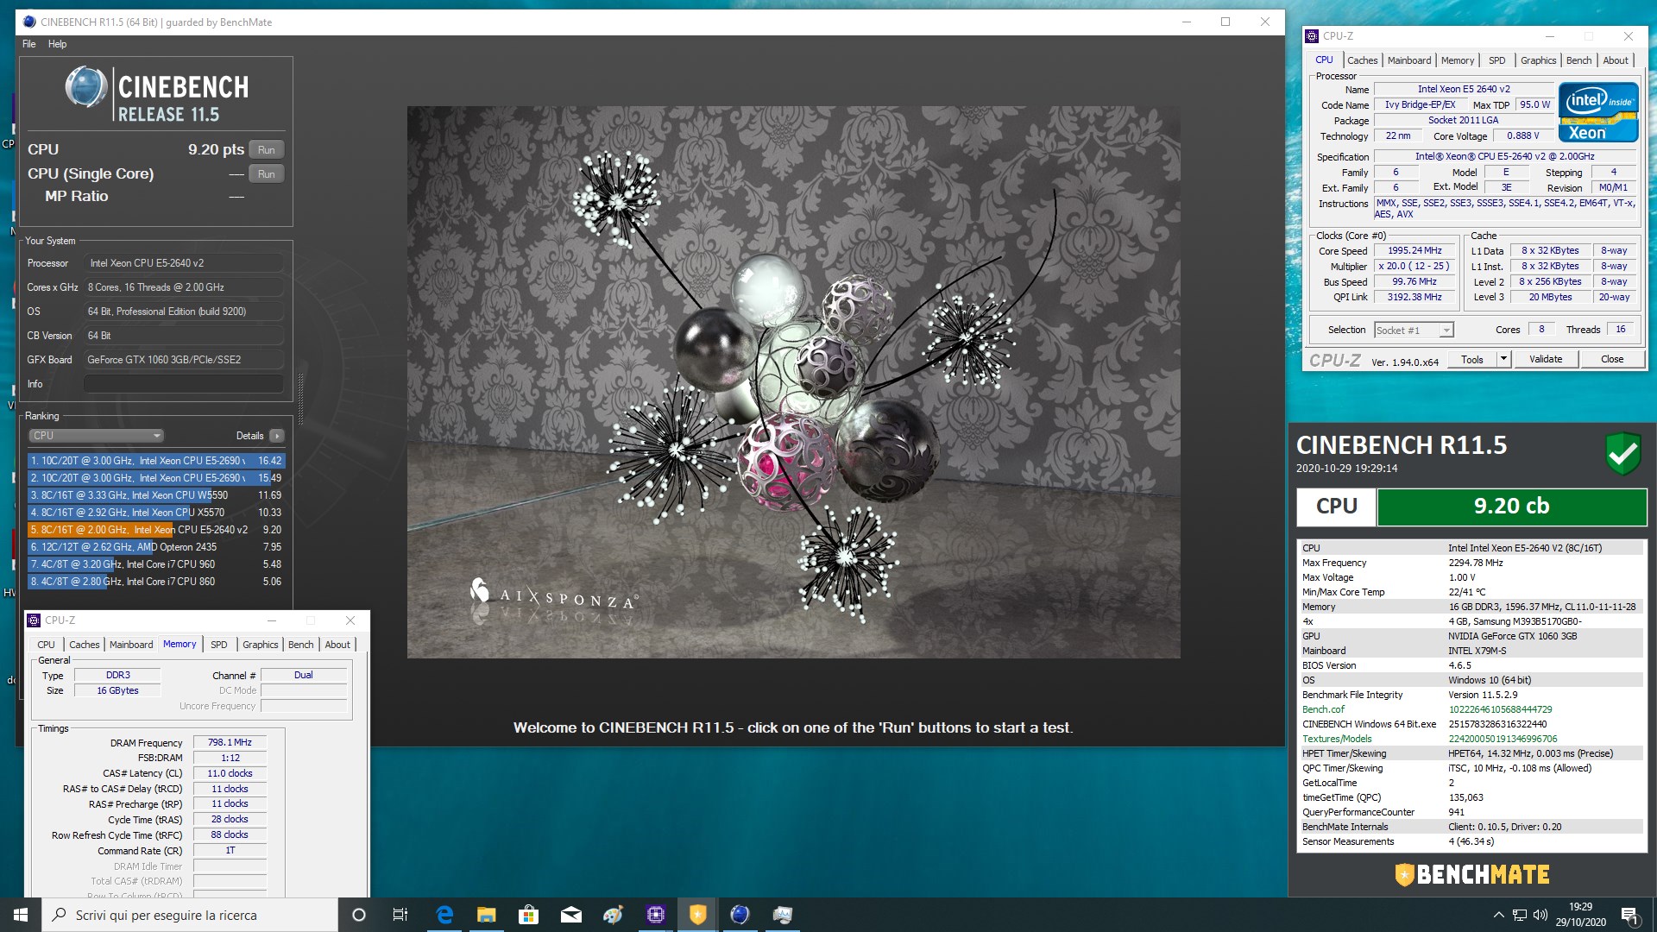The height and width of the screenshot is (932, 1657).
Task: Select ranking row 5 Xeon E5-2640 v2
Action: click(x=155, y=530)
